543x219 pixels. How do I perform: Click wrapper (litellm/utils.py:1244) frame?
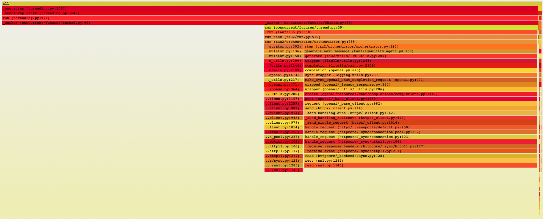pos(420,61)
